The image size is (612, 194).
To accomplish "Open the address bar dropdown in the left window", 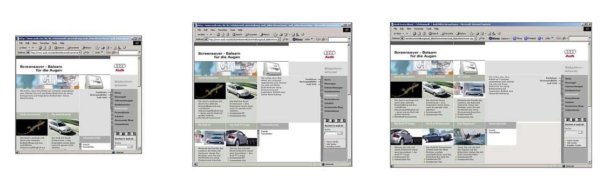I will [80, 52].
